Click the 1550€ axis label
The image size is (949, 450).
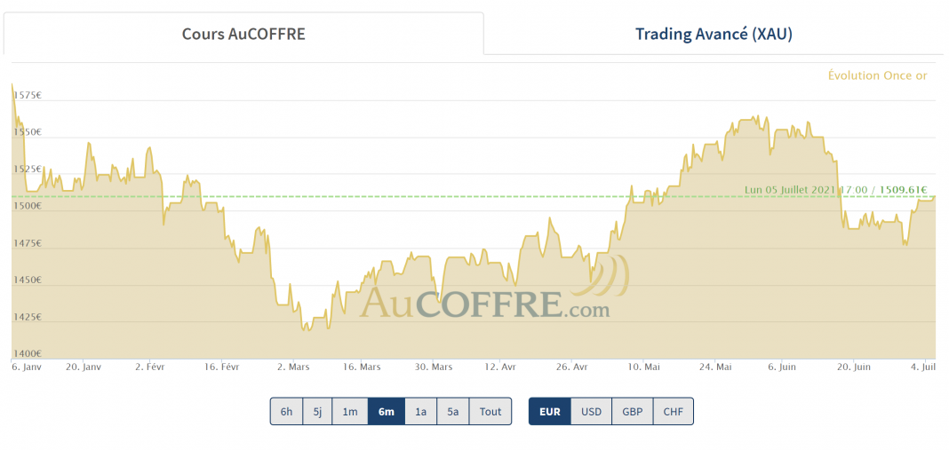pyautogui.click(x=26, y=132)
